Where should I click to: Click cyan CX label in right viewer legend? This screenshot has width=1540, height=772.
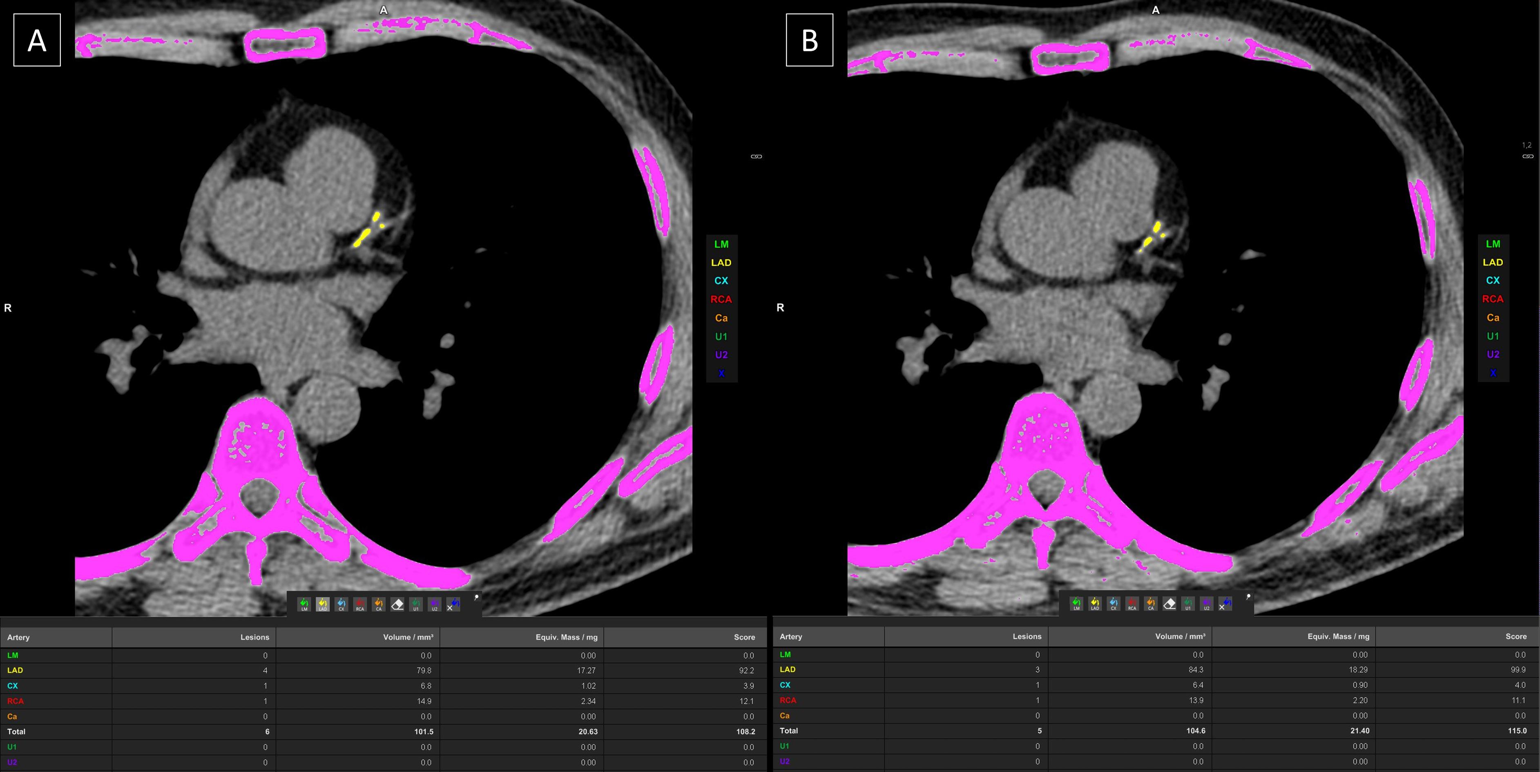(1493, 280)
